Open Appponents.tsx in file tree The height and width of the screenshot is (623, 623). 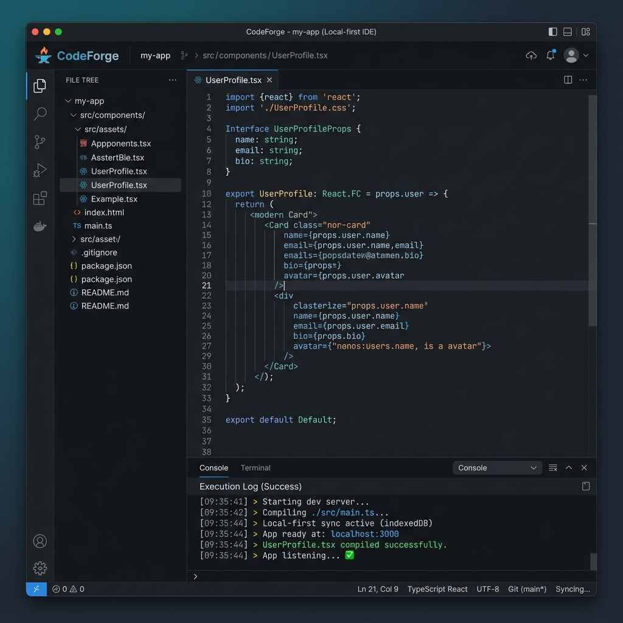120,144
